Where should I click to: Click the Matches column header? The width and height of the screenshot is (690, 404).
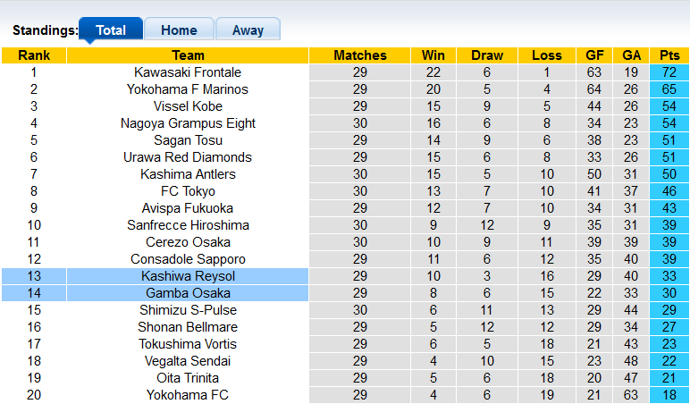click(360, 55)
